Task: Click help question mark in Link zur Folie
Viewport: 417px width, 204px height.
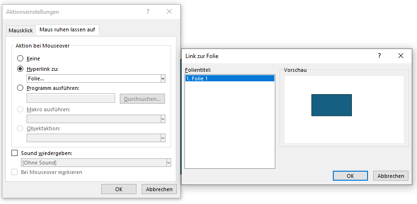Action: pos(379,56)
